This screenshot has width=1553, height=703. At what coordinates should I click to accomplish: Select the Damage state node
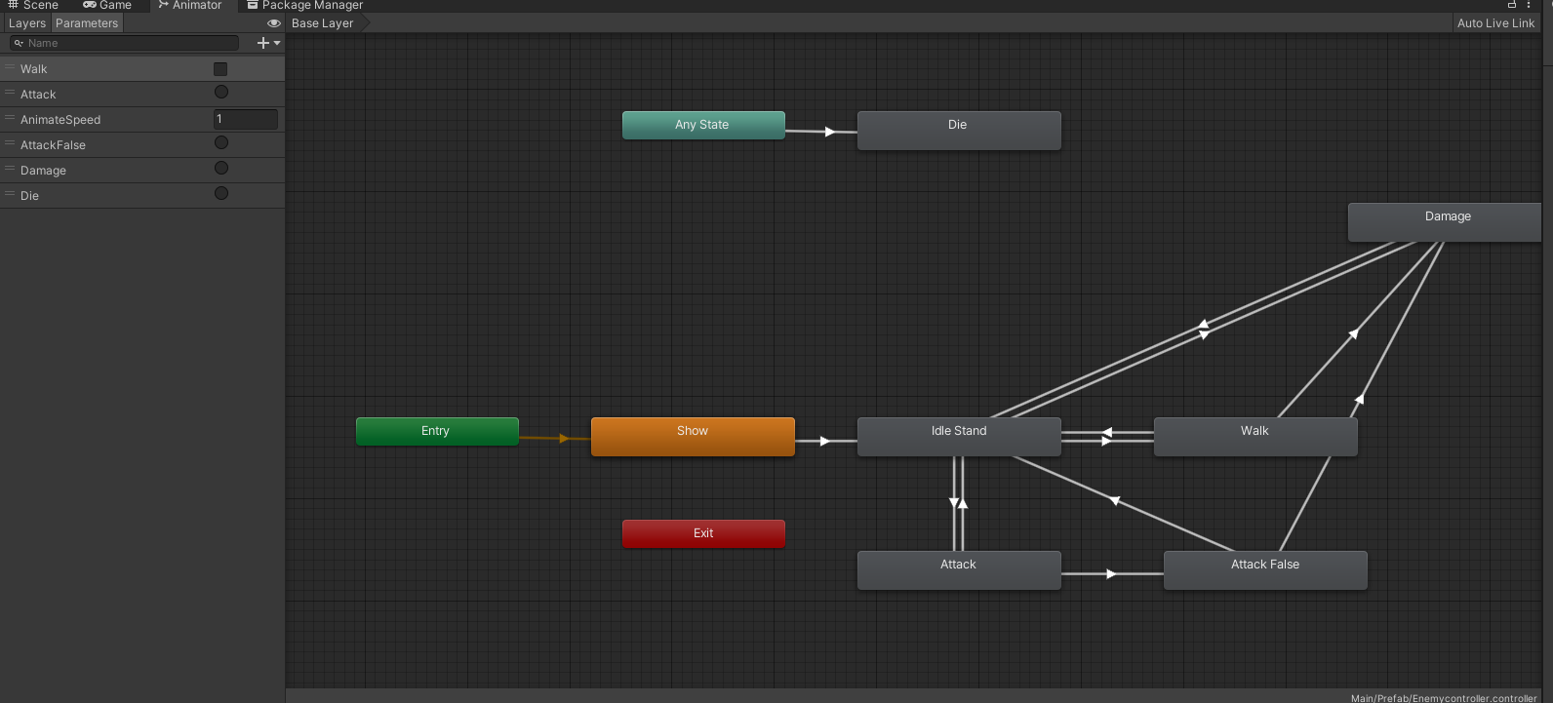[x=1445, y=222]
